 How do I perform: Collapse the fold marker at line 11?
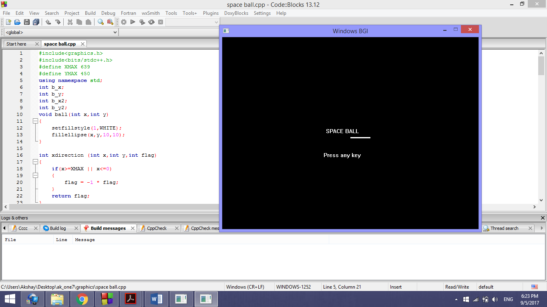(x=35, y=121)
